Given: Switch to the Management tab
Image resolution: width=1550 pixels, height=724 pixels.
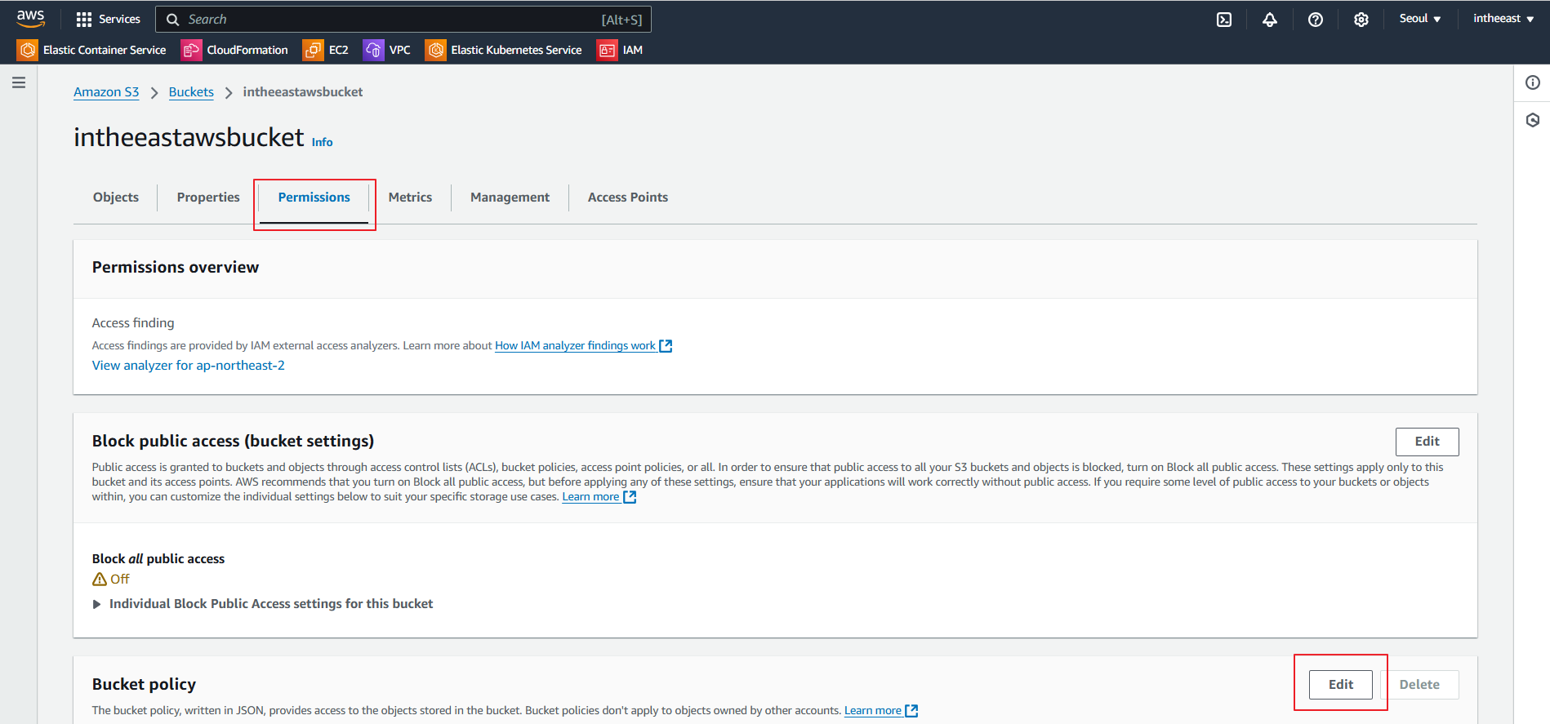Looking at the screenshot, I should pos(510,198).
